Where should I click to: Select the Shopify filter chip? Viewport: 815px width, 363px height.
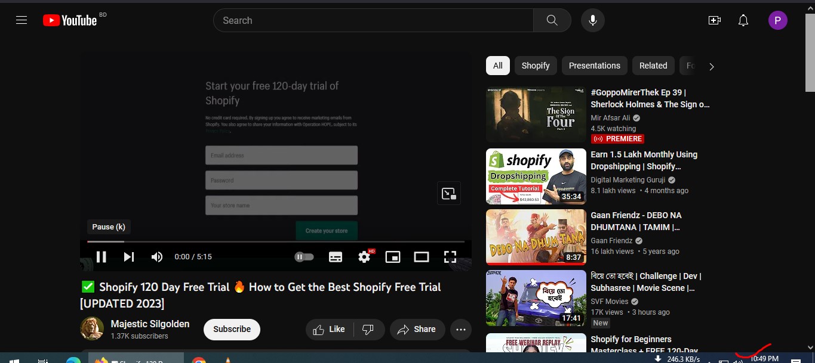pyautogui.click(x=536, y=66)
